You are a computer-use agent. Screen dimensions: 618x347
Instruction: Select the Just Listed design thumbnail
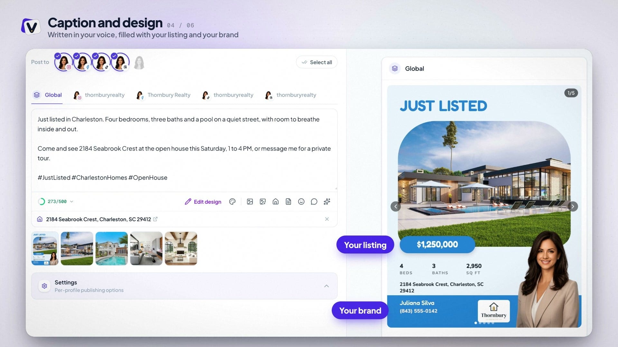[45, 248]
